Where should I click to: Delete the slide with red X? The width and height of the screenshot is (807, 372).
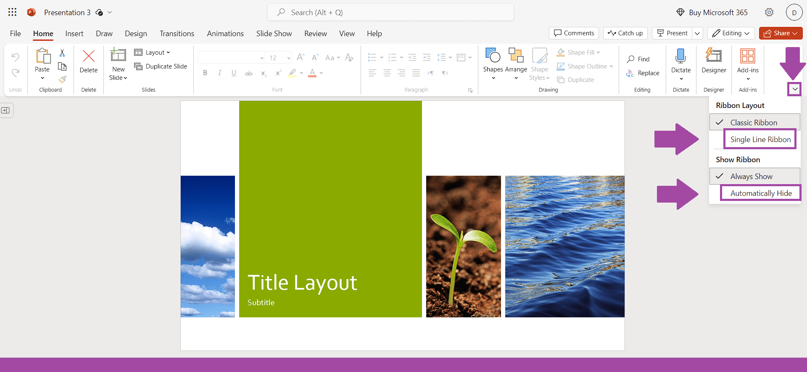pyautogui.click(x=89, y=61)
